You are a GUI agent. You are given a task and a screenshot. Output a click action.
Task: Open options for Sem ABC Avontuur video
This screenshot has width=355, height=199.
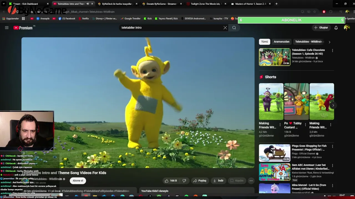(x=332, y=166)
